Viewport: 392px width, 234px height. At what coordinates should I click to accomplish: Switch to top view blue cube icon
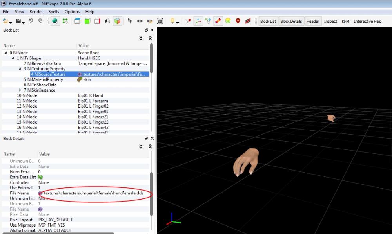[x=78, y=21]
